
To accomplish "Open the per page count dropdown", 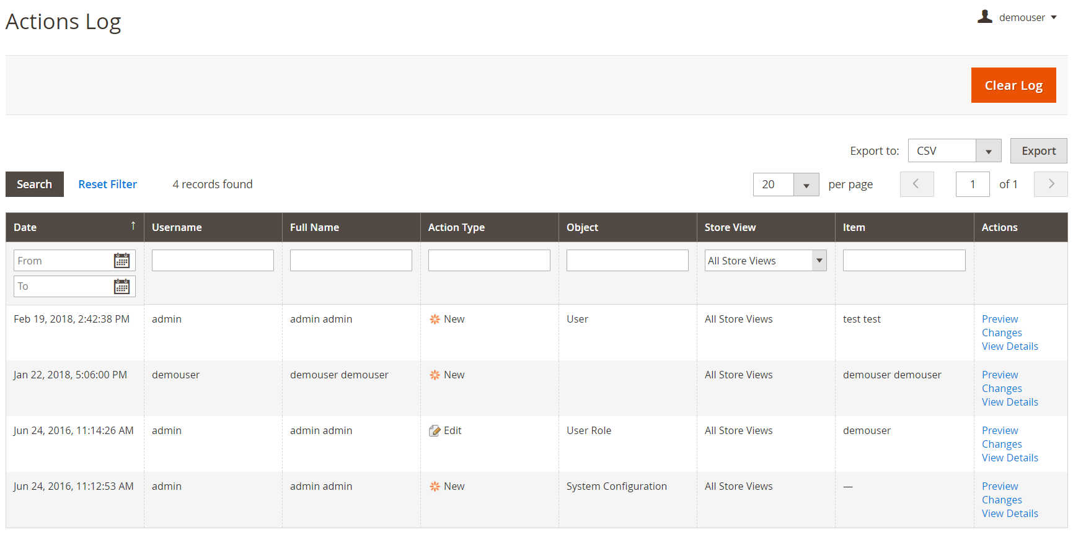I will pyautogui.click(x=806, y=185).
